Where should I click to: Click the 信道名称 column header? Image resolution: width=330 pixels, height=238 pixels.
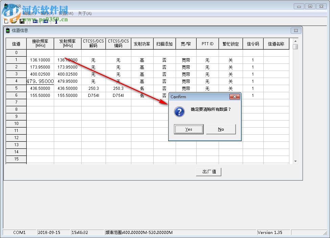276,44
